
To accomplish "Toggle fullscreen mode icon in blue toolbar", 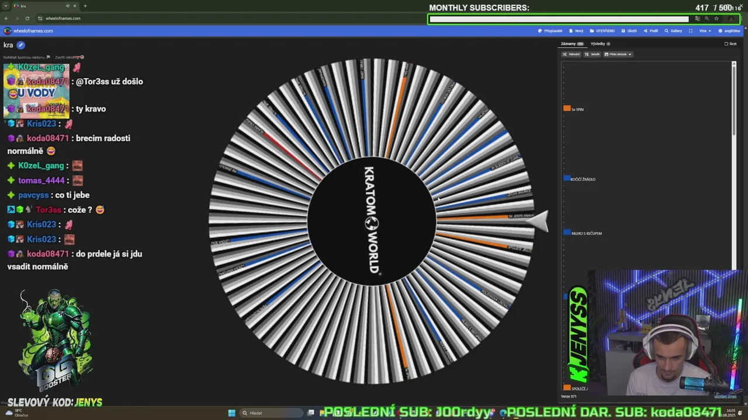I will click(691, 31).
